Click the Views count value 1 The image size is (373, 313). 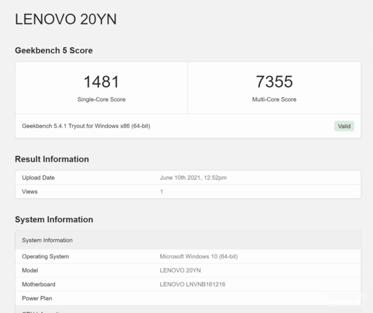click(x=161, y=191)
